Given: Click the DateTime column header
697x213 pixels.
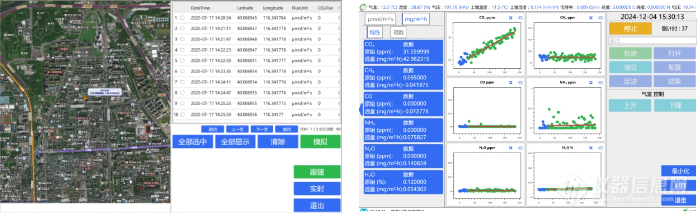Looking at the screenshot, I should coord(200,8).
